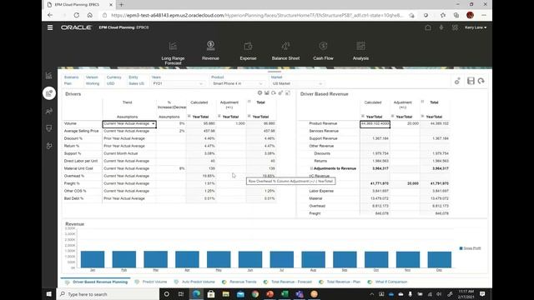
Task: Collapse Drivers Adjustment YearTotal column
Action: pyautogui.click(x=219, y=117)
